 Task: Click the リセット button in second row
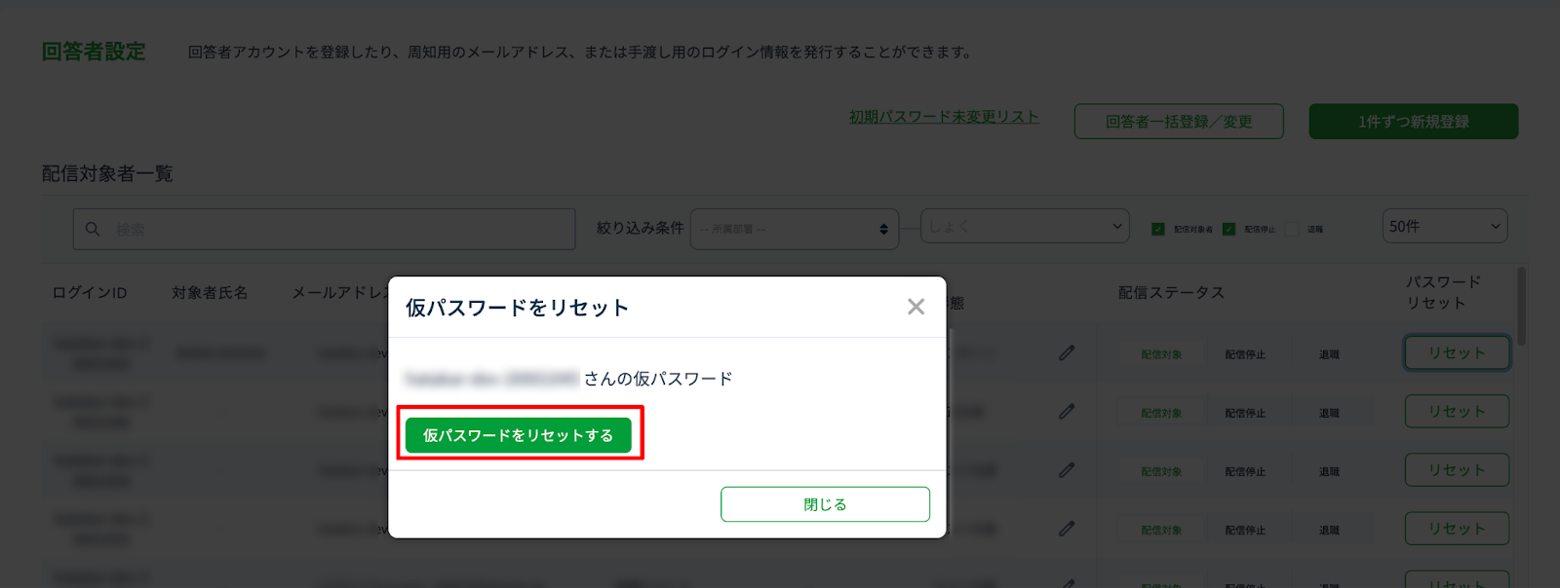coord(1457,411)
